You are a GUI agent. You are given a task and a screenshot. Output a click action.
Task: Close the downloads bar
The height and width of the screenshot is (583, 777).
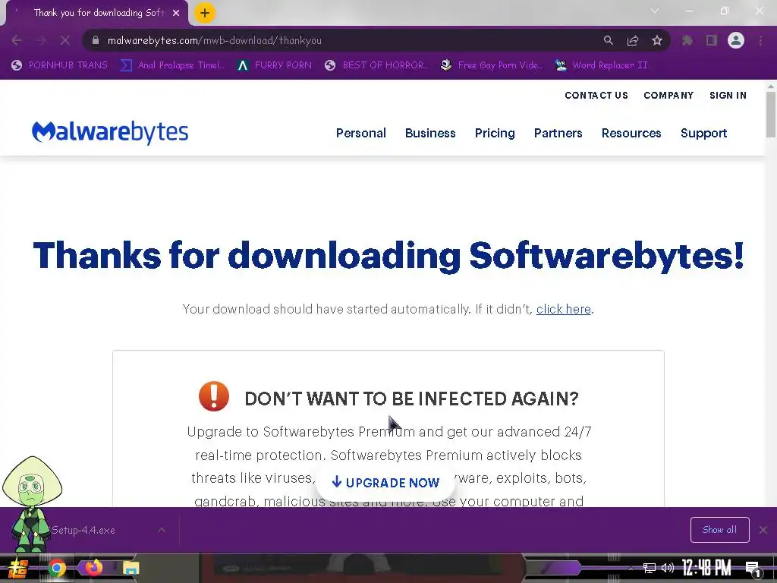pyautogui.click(x=763, y=530)
